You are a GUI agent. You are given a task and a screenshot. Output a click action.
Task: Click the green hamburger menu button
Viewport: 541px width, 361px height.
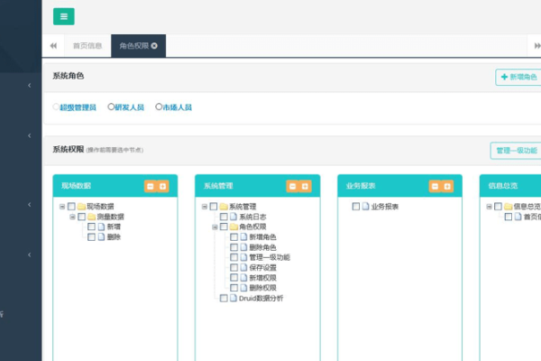pyautogui.click(x=63, y=16)
